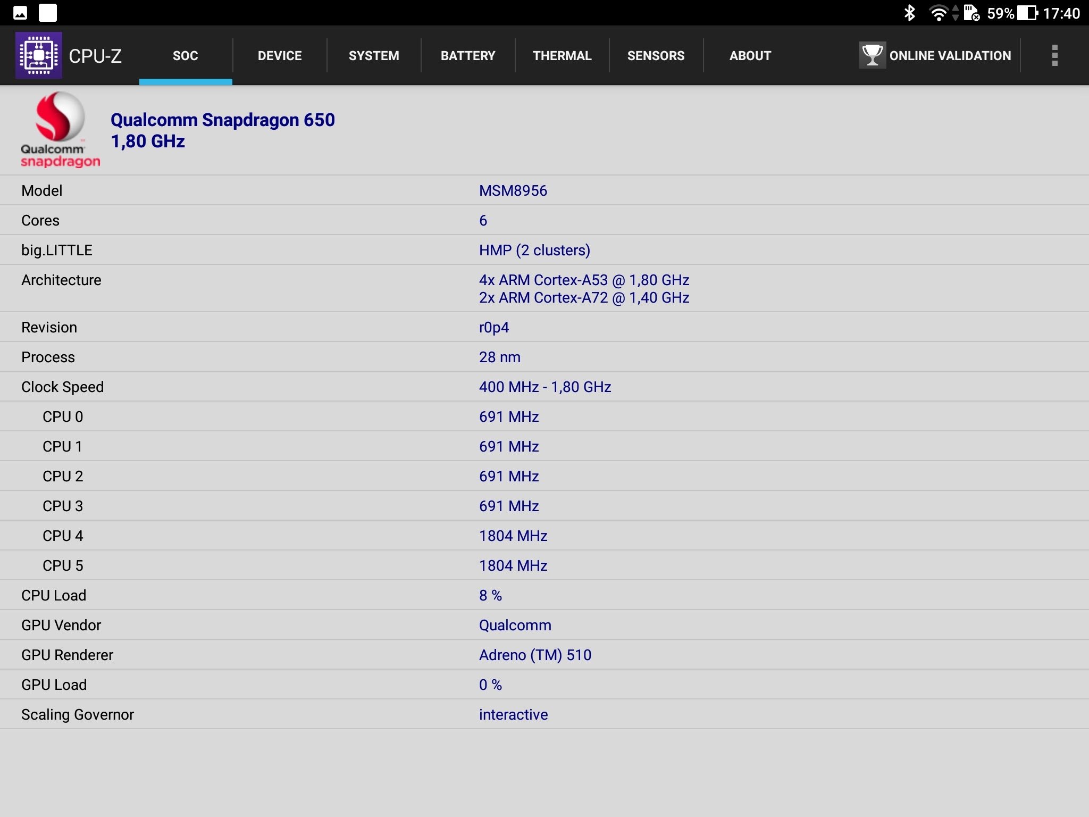Tap the Clock Speed label
The width and height of the screenshot is (1089, 817).
click(63, 387)
